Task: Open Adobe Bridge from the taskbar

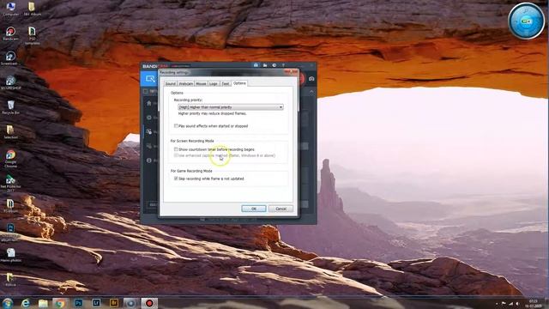Action: pos(114,303)
